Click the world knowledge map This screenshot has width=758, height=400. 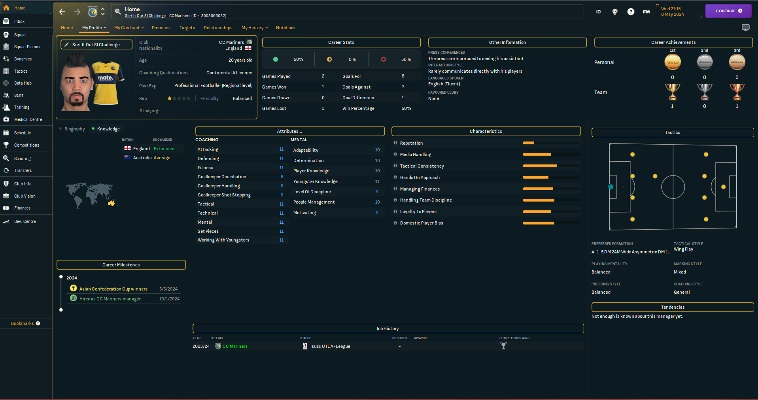[91, 195]
